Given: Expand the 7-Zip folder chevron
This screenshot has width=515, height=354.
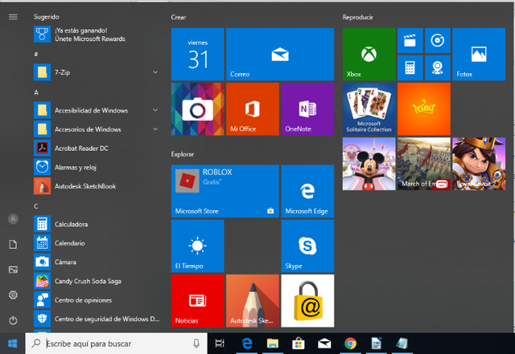Looking at the screenshot, I should click(155, 72).
